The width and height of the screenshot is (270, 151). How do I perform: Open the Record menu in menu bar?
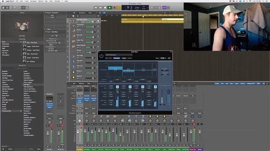pyautogui.click(x=40, y=1)
